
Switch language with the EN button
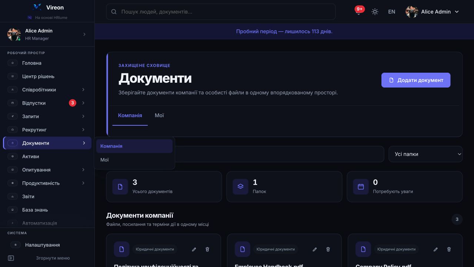391,12
